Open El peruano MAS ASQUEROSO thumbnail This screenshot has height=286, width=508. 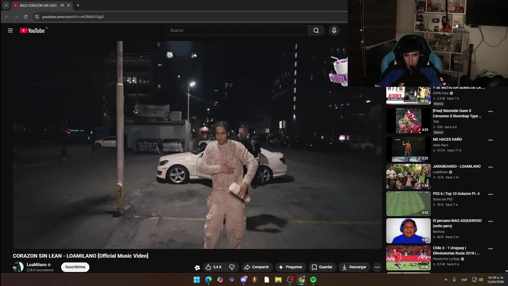pos(408,231)
